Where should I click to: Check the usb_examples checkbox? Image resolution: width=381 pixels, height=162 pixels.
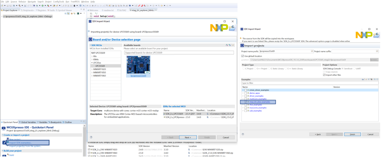[x=246, y=111]
